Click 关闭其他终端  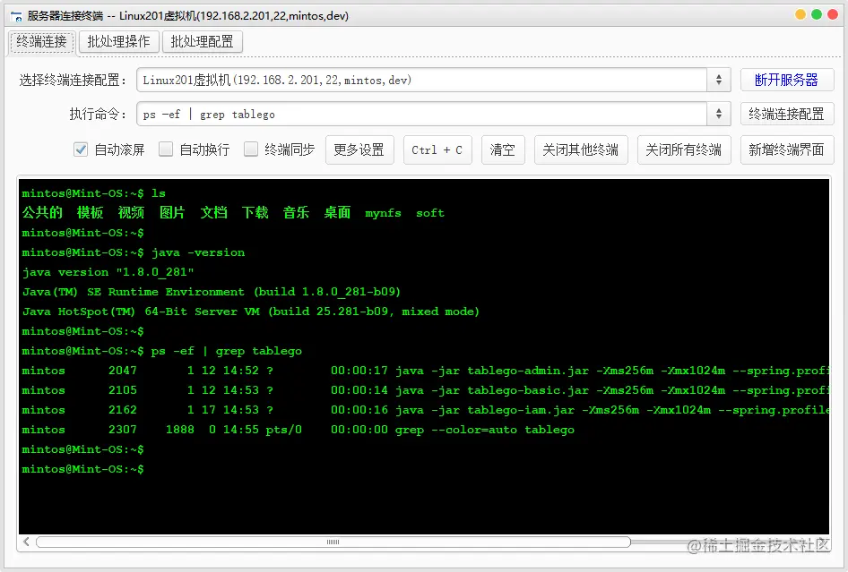581,149
